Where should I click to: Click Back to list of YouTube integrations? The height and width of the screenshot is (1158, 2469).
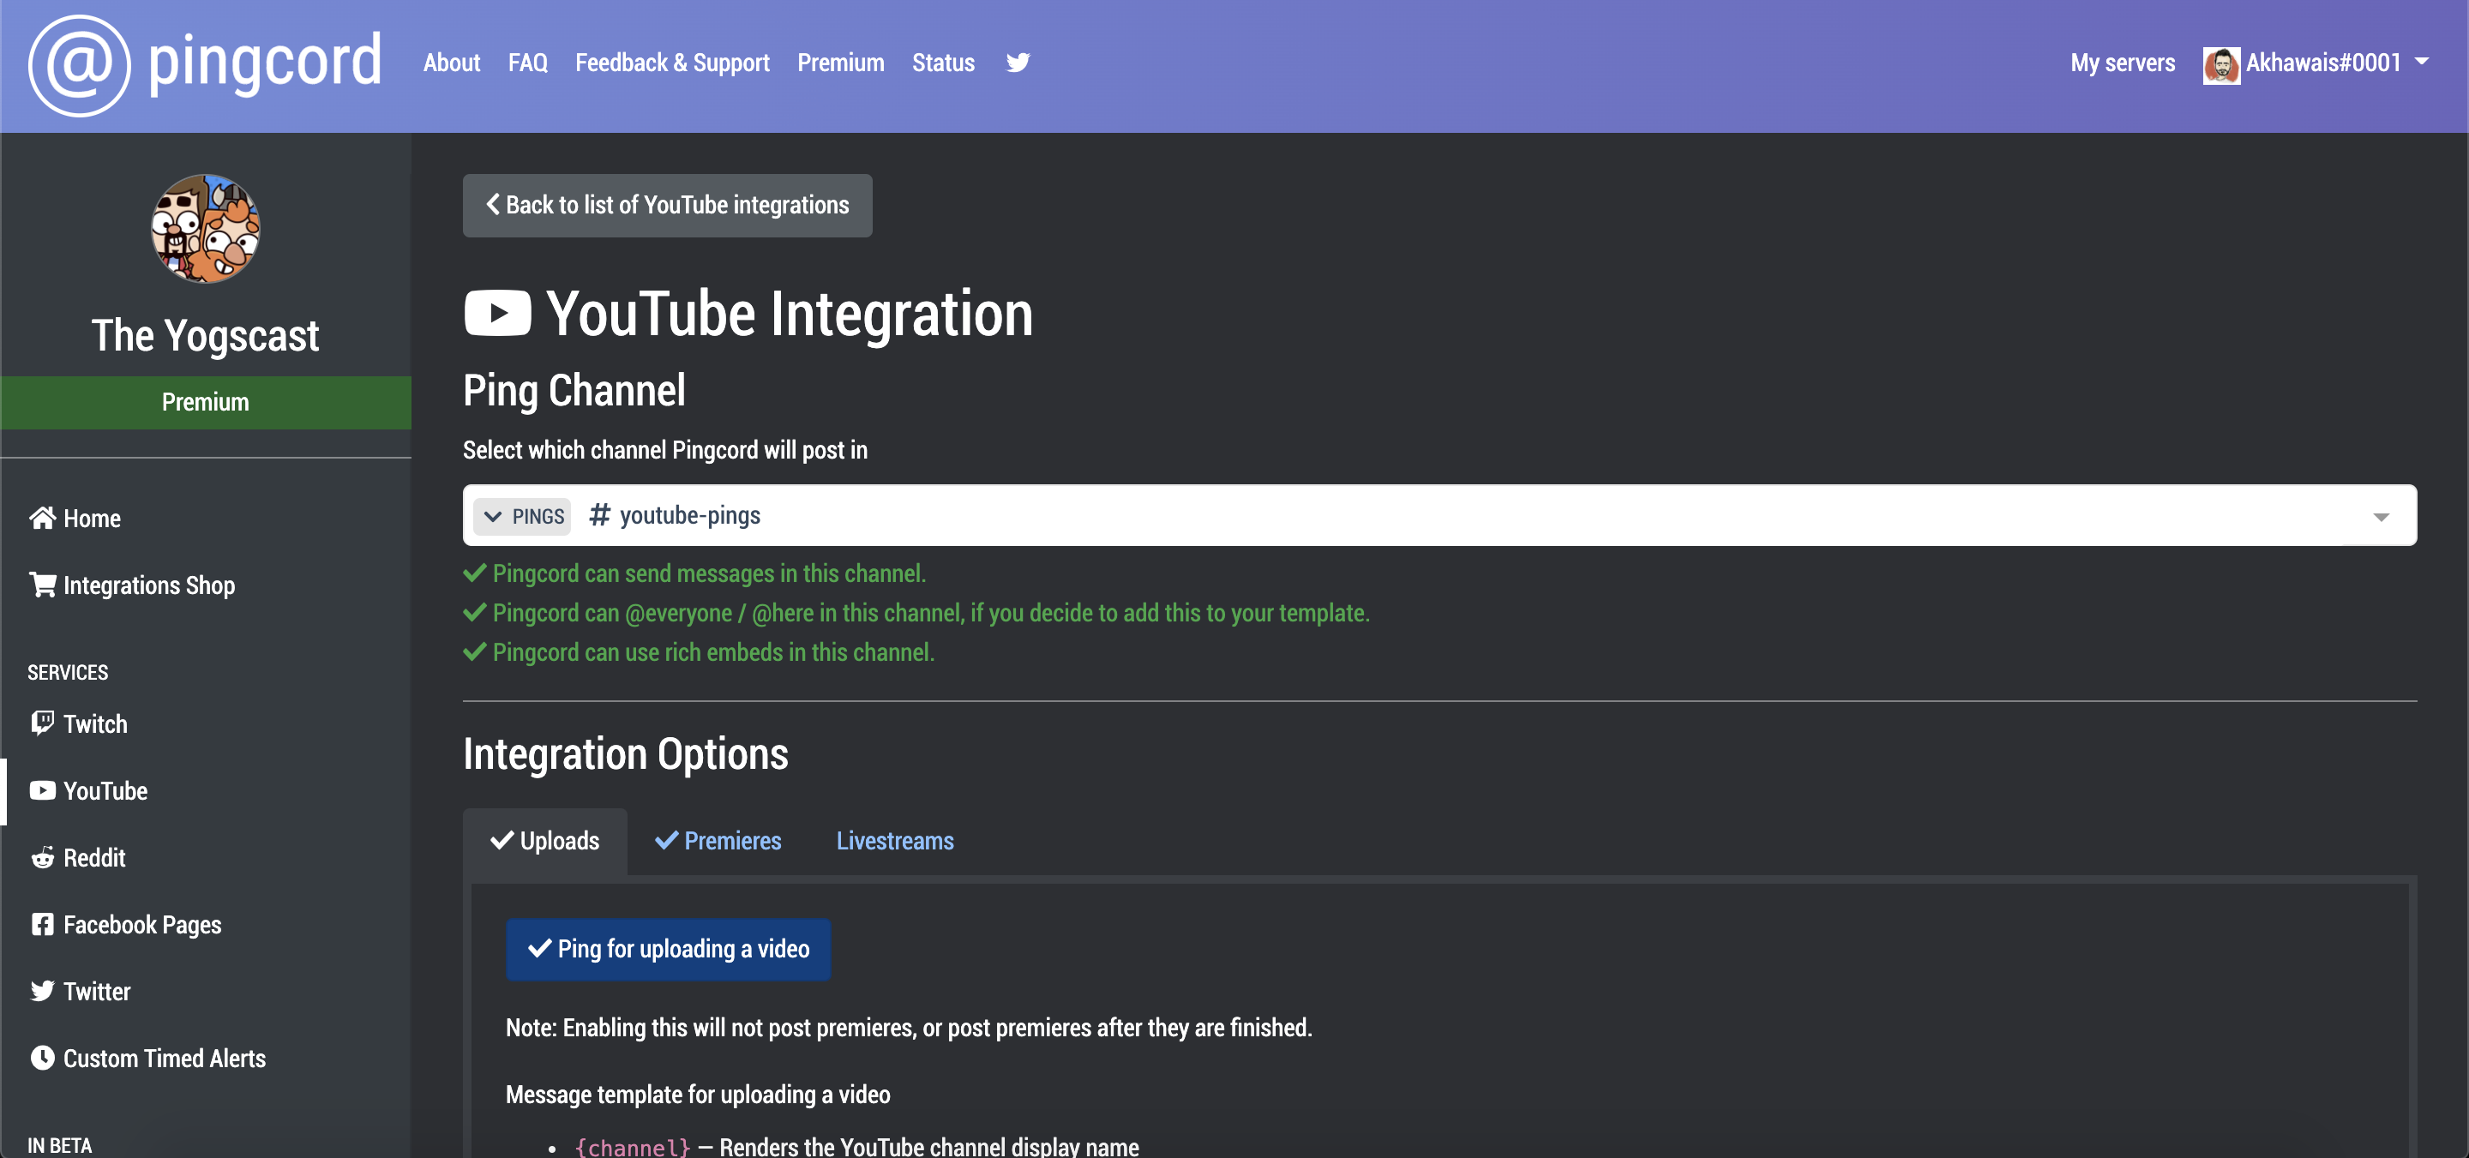(x=667, y=205)
